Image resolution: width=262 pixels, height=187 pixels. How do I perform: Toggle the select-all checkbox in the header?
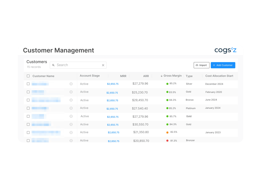[x=28, y=76]
